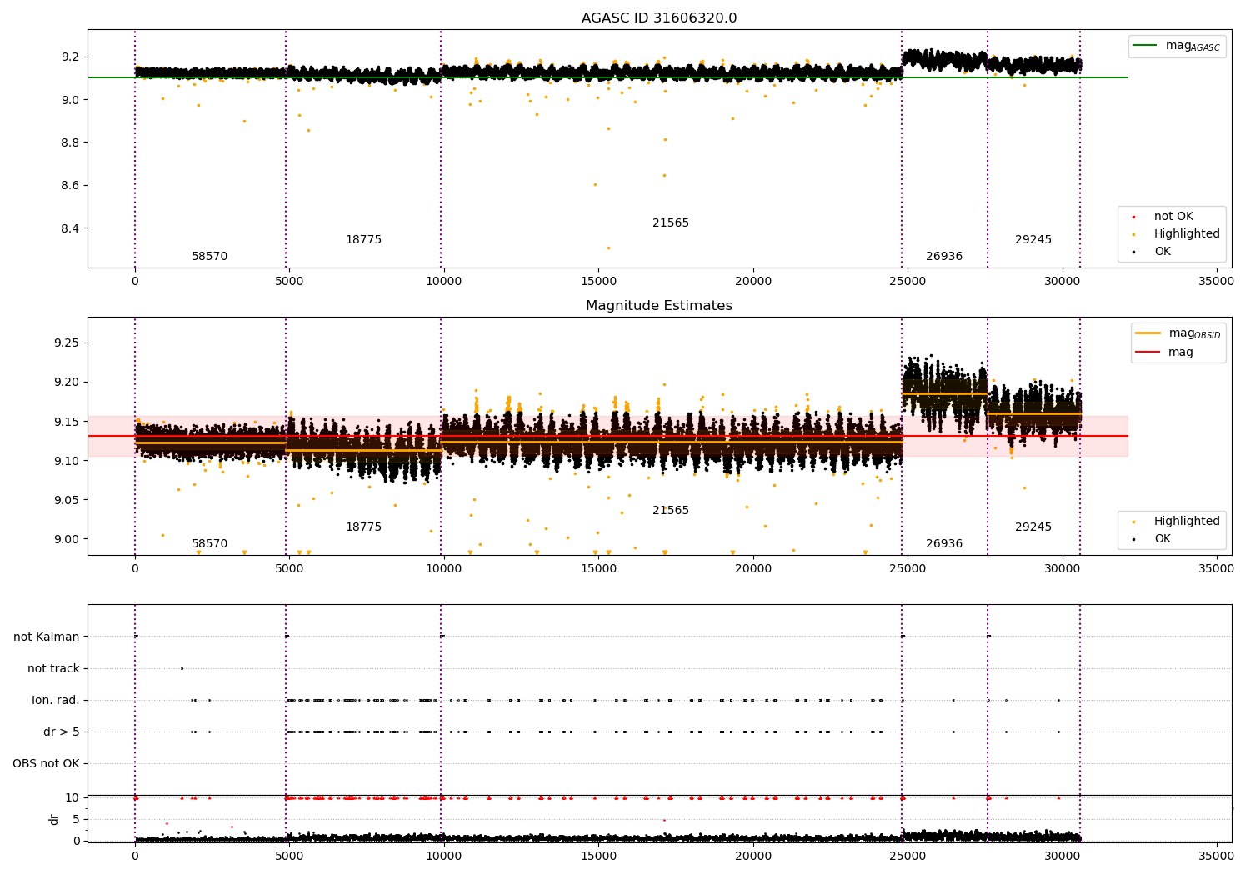This screenshot has width=1250, height=875.
Task: Click the OBSID label 18775 in the top plot
Action: (364, 240)
